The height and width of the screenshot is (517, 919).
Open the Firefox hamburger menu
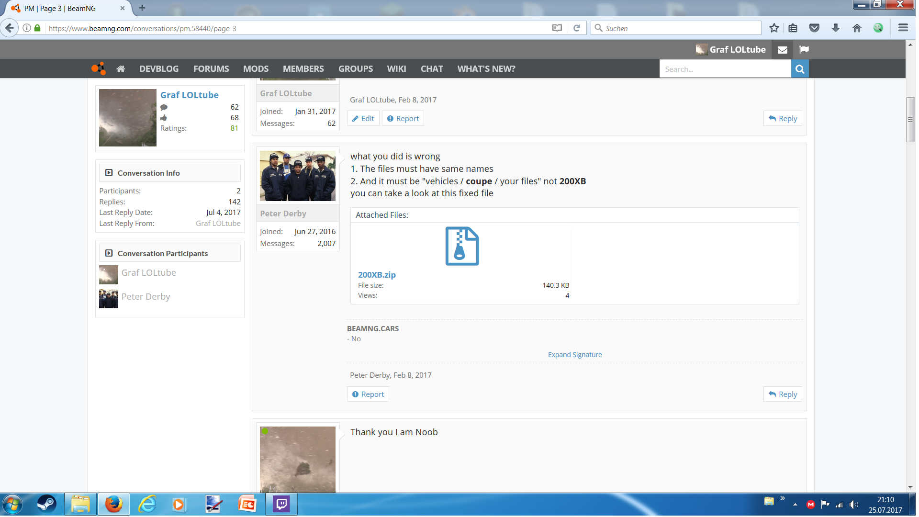tap(903, 28)
